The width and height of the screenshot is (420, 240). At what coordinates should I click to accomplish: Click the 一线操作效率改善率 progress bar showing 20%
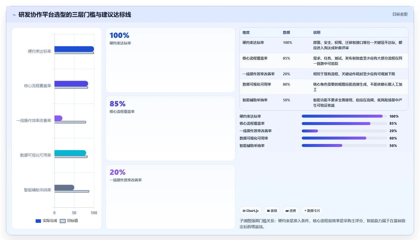344,131
